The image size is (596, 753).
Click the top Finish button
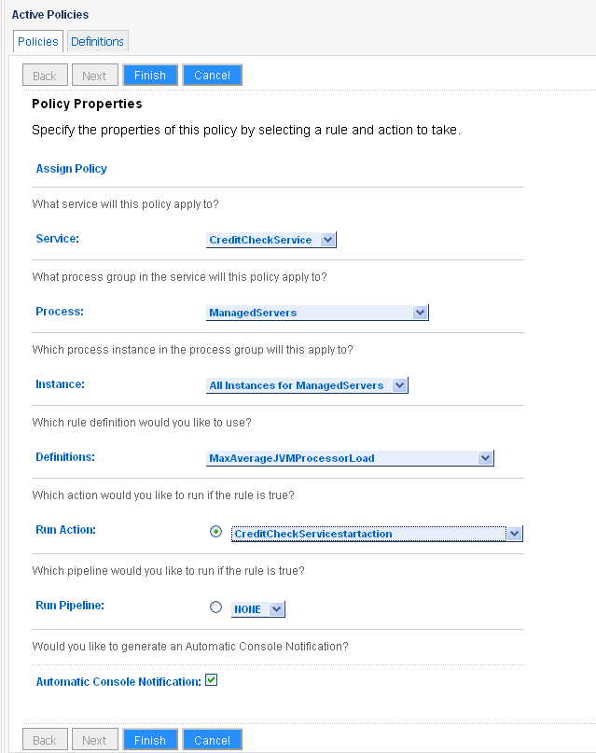pos(150,76)
